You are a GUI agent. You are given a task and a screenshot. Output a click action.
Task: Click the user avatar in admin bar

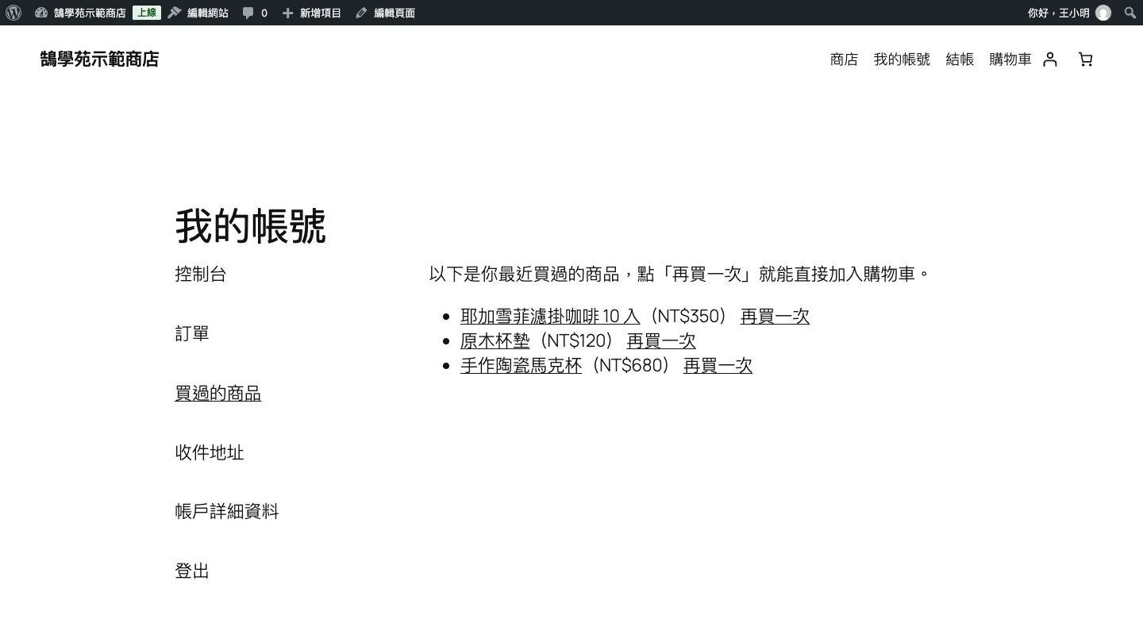1103,13
